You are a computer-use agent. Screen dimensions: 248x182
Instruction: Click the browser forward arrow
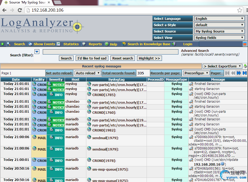[12, 10]
